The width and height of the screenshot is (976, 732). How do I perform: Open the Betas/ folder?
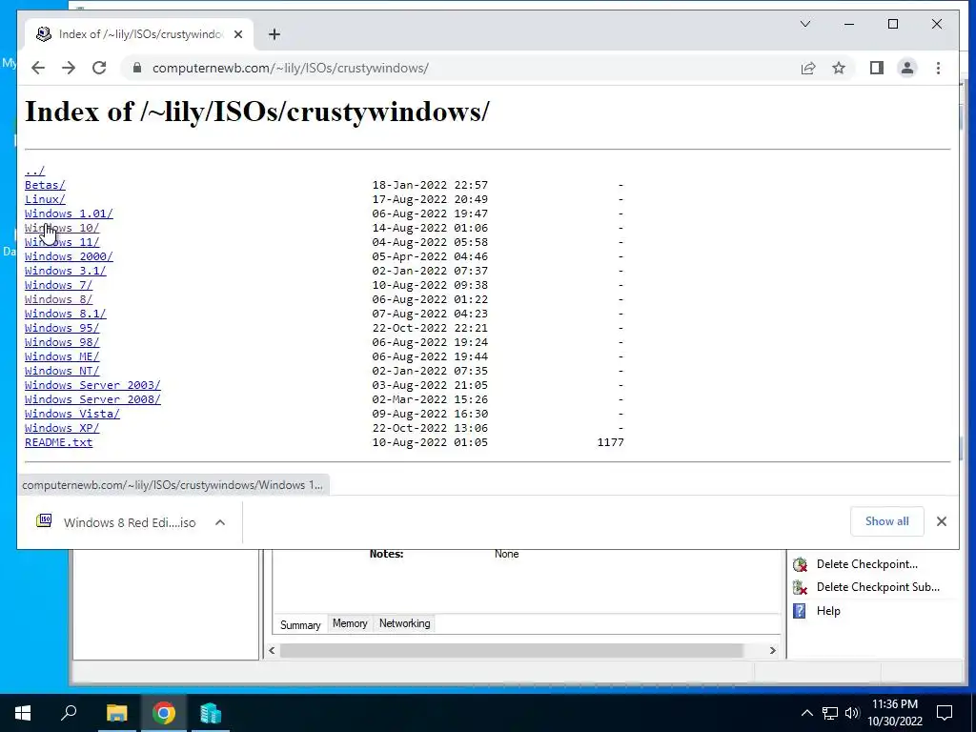(x=45, y=185)
